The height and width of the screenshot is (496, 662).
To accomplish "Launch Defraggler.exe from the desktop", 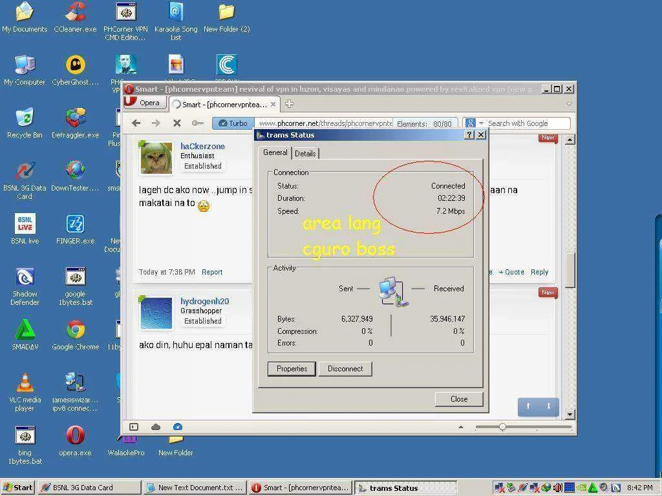I will pos(75,123).
